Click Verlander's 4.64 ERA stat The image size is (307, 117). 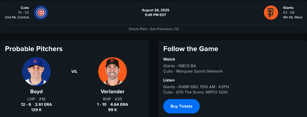(x=119, y=104)
